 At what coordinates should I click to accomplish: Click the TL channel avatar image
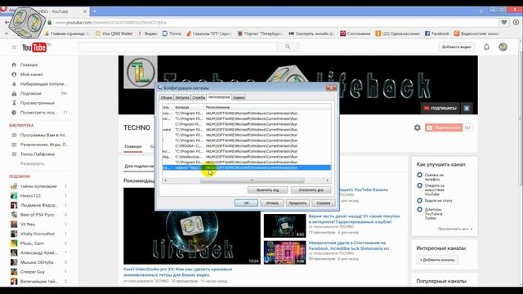click(141, 72)
